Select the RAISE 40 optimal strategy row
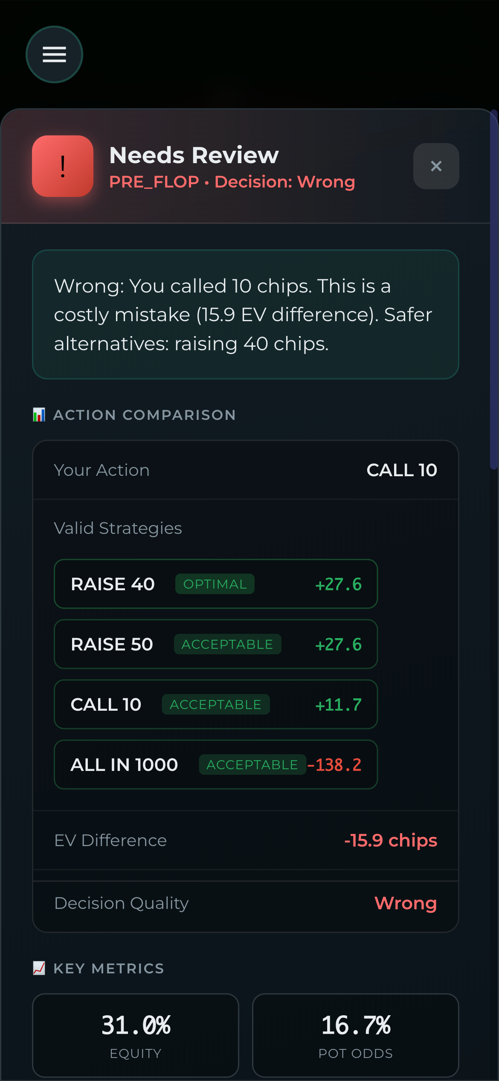The image size is (499, 1081). [x=215, y=584]
